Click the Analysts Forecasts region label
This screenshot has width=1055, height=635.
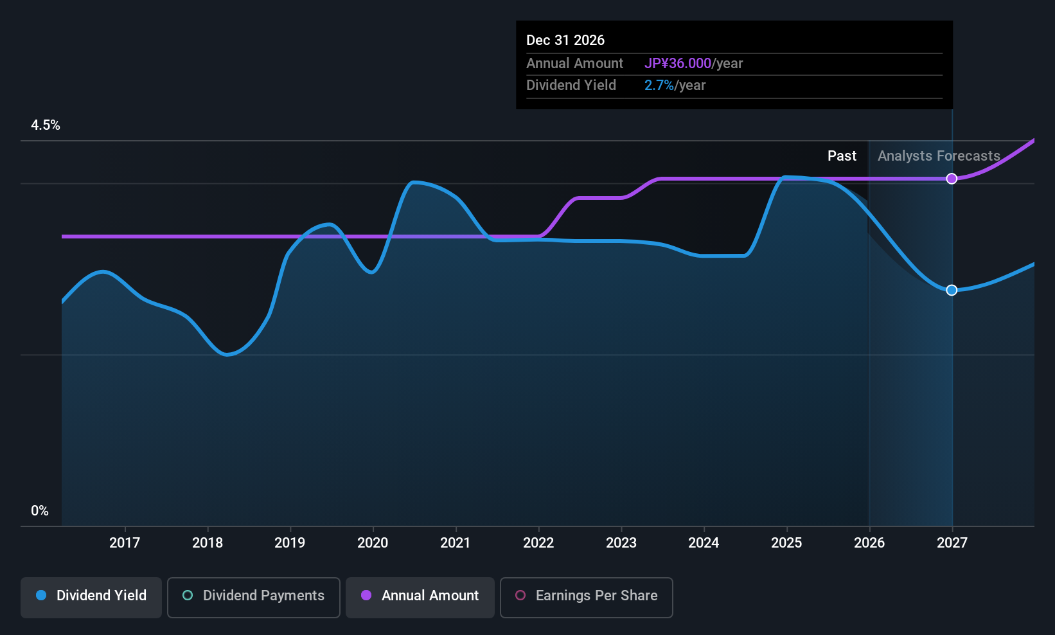[939, 156]
